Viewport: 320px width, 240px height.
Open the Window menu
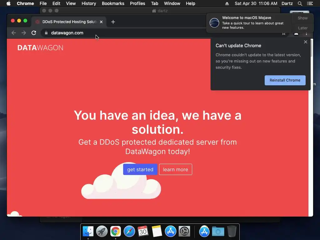click(x=172, y=3)
